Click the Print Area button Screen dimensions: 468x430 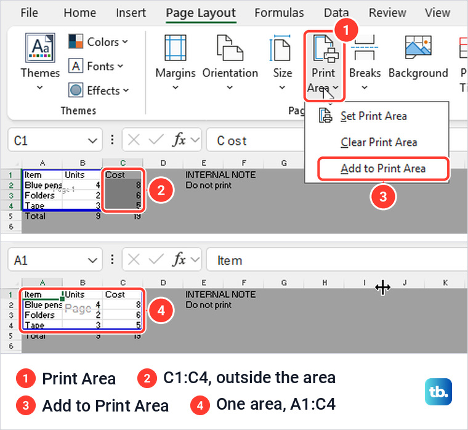click(324, 66)
